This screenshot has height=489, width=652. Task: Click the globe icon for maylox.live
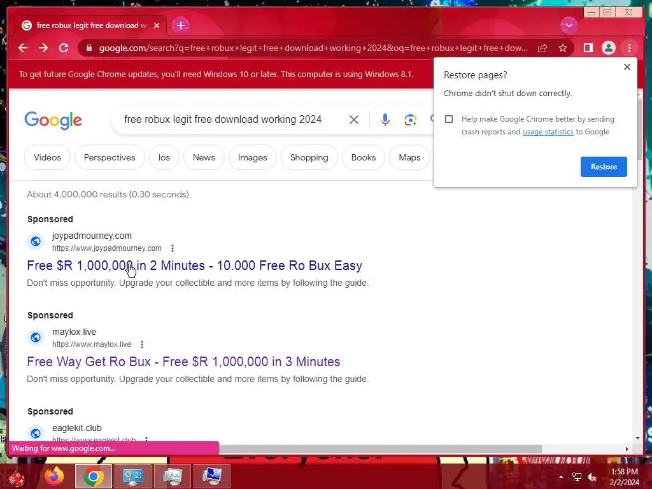[36, 337]
